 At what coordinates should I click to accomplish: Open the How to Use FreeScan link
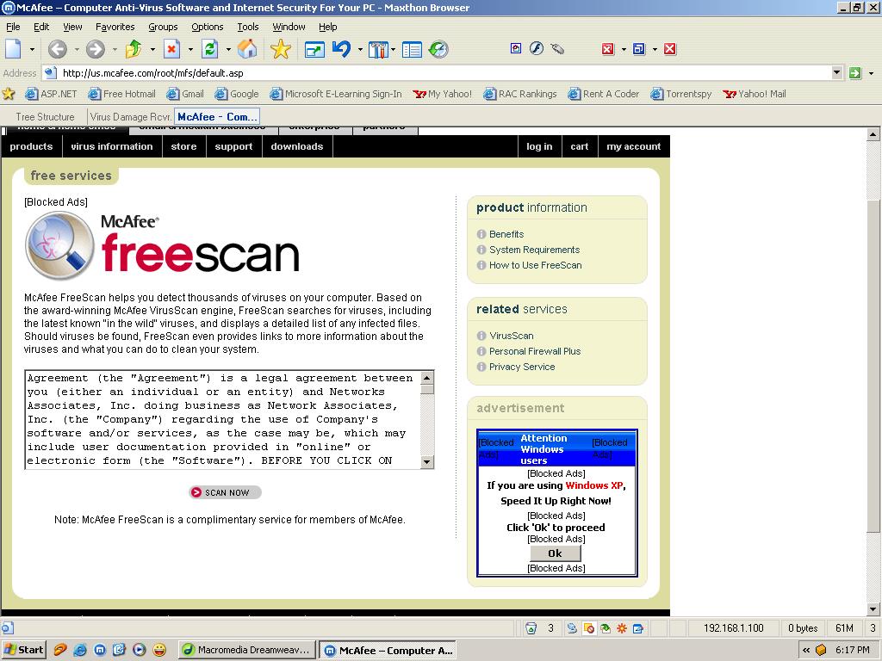[x=536, y=265]
